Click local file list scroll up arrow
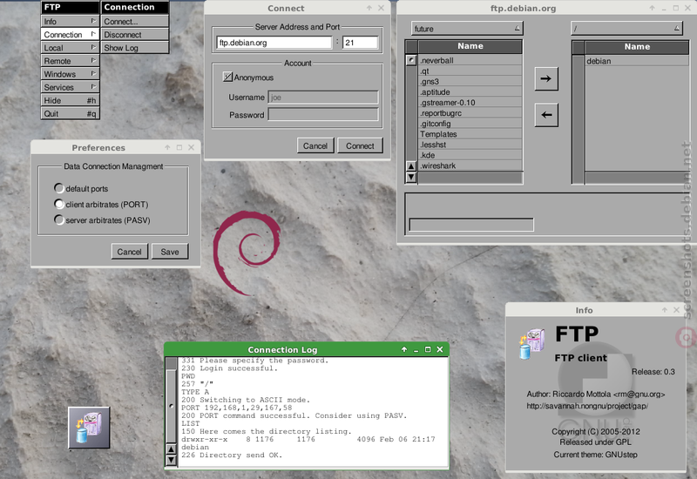 [411, 166]
